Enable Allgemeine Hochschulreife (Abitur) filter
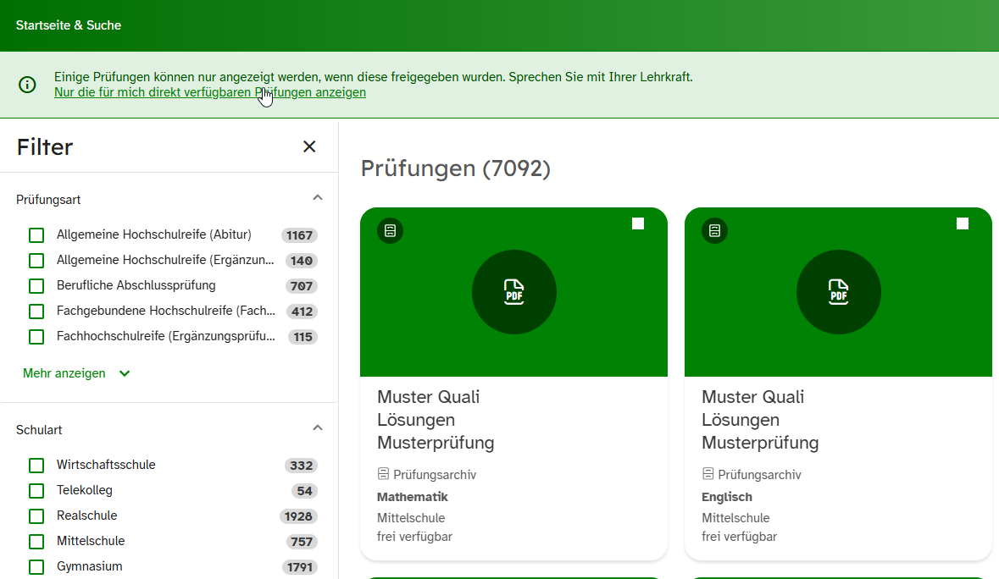Image resolution: width=999 pixels, height=579 pixels. (x=36, y=235)
